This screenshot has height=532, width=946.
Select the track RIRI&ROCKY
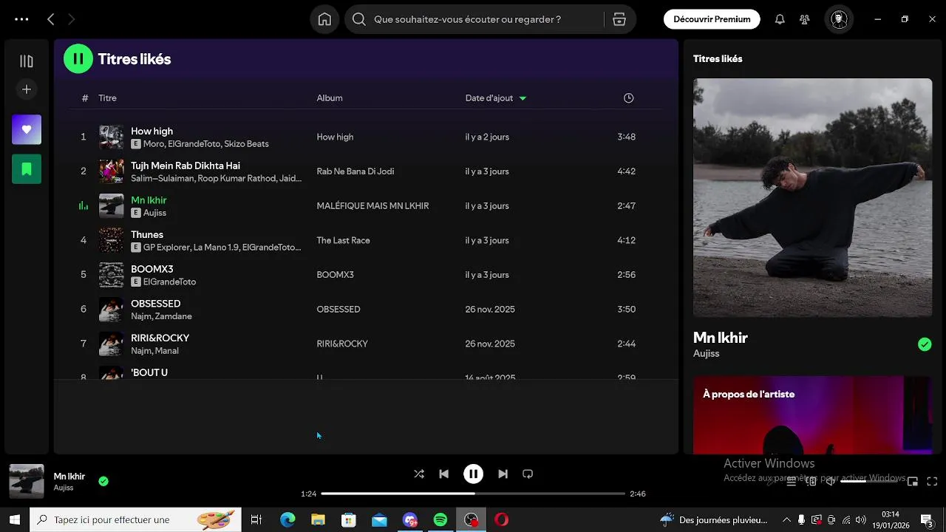tap(365, 344)
